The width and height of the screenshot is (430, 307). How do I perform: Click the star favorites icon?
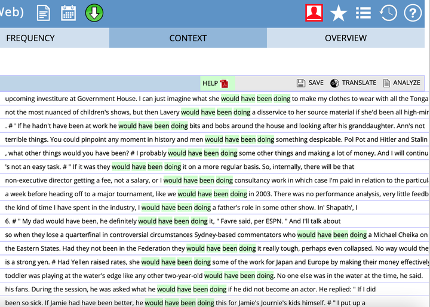tap(339, 13)
